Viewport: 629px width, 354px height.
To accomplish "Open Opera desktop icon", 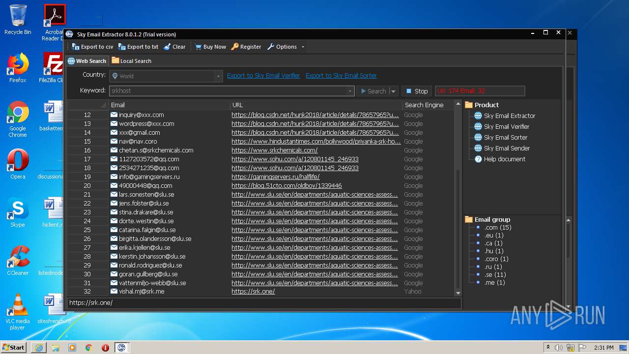I will click(18, 164).
